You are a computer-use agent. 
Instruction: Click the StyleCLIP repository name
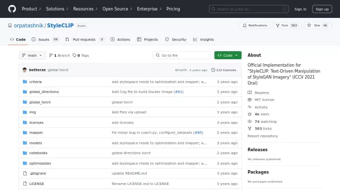(x=60, y=25)
